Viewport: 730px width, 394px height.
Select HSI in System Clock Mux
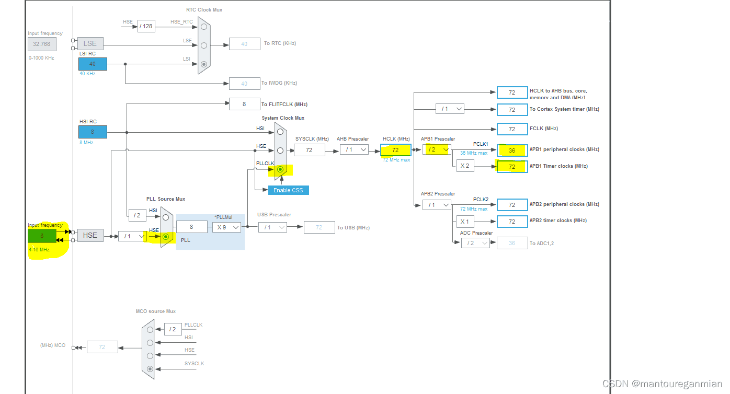[x=280, y=132]
